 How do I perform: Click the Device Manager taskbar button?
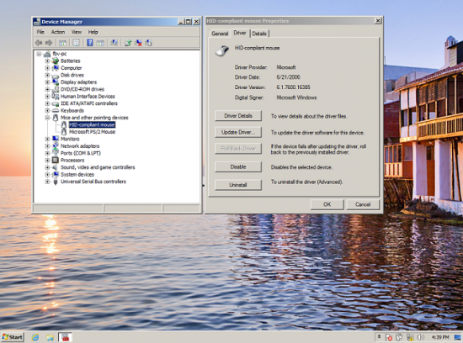click(66, 337)
